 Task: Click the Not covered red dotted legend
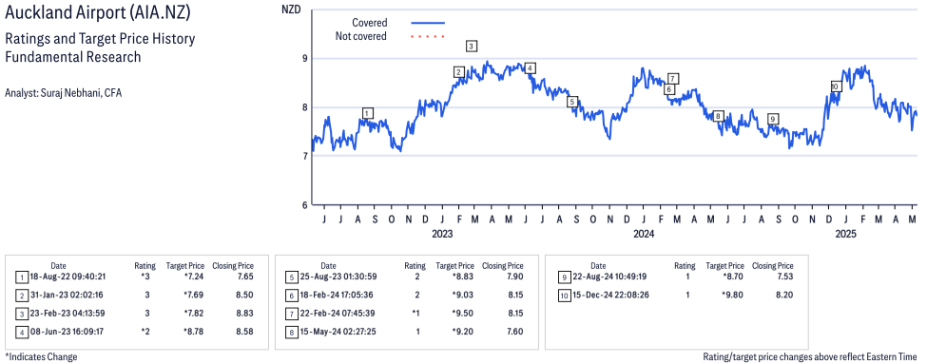[428, 37]
